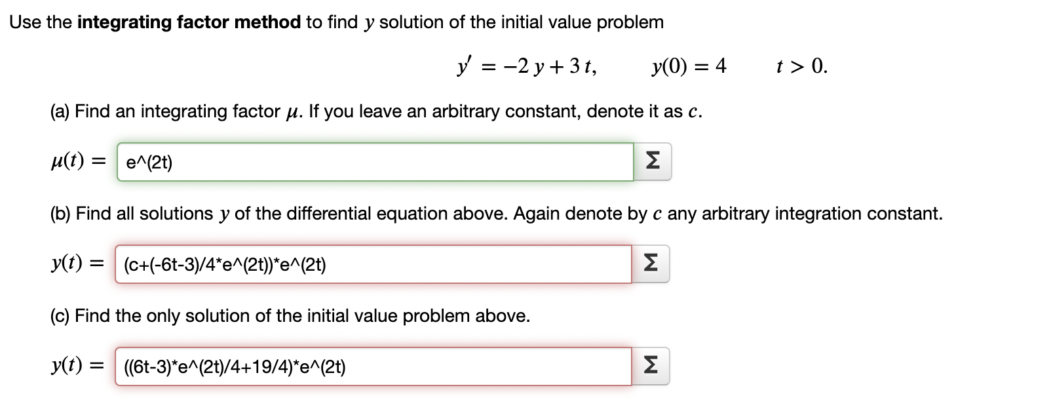1051x413 pixels.
Task: Activate the equation rendering icon for part (b)
Action: (x=651, y=264)
